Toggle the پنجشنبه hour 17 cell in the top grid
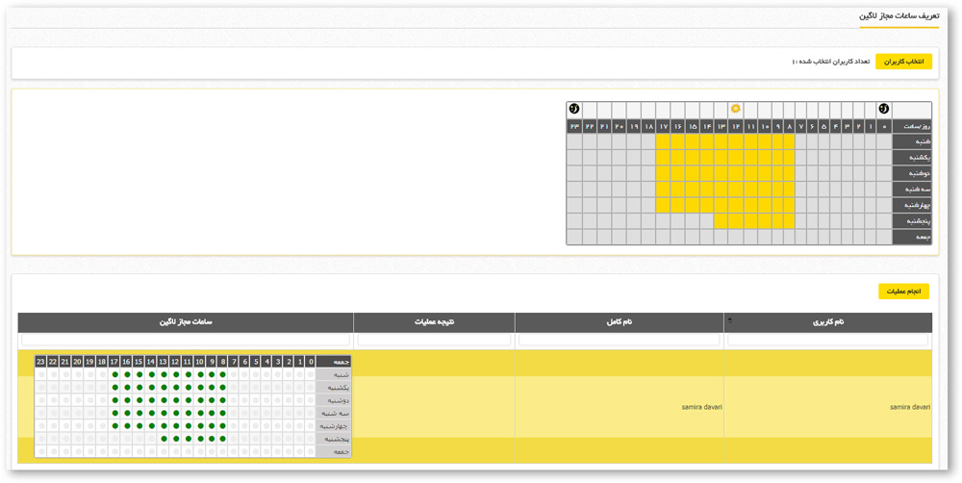The height and width of the screenshot is (483, 962). [x=663, y=221]
